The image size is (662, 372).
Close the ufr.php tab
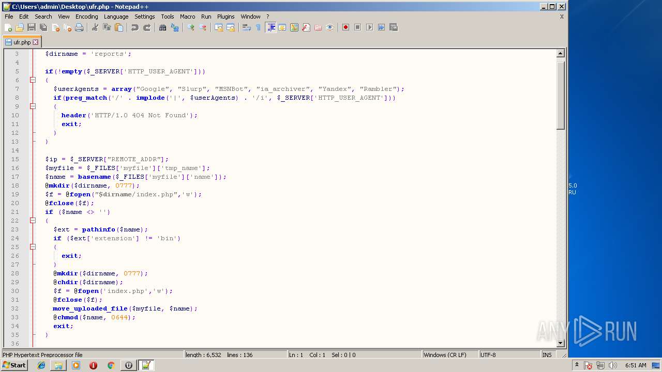(x=36, y=42)
